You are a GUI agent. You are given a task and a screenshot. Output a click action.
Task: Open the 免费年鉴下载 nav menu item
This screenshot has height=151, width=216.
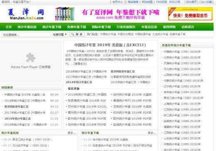pos(76,27)
